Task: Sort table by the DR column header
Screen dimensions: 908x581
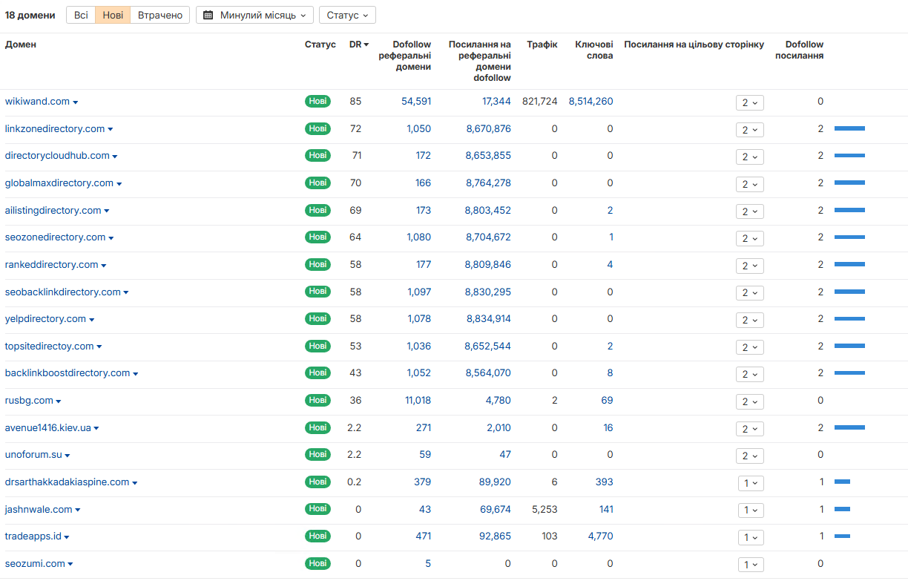Action: 359,45
